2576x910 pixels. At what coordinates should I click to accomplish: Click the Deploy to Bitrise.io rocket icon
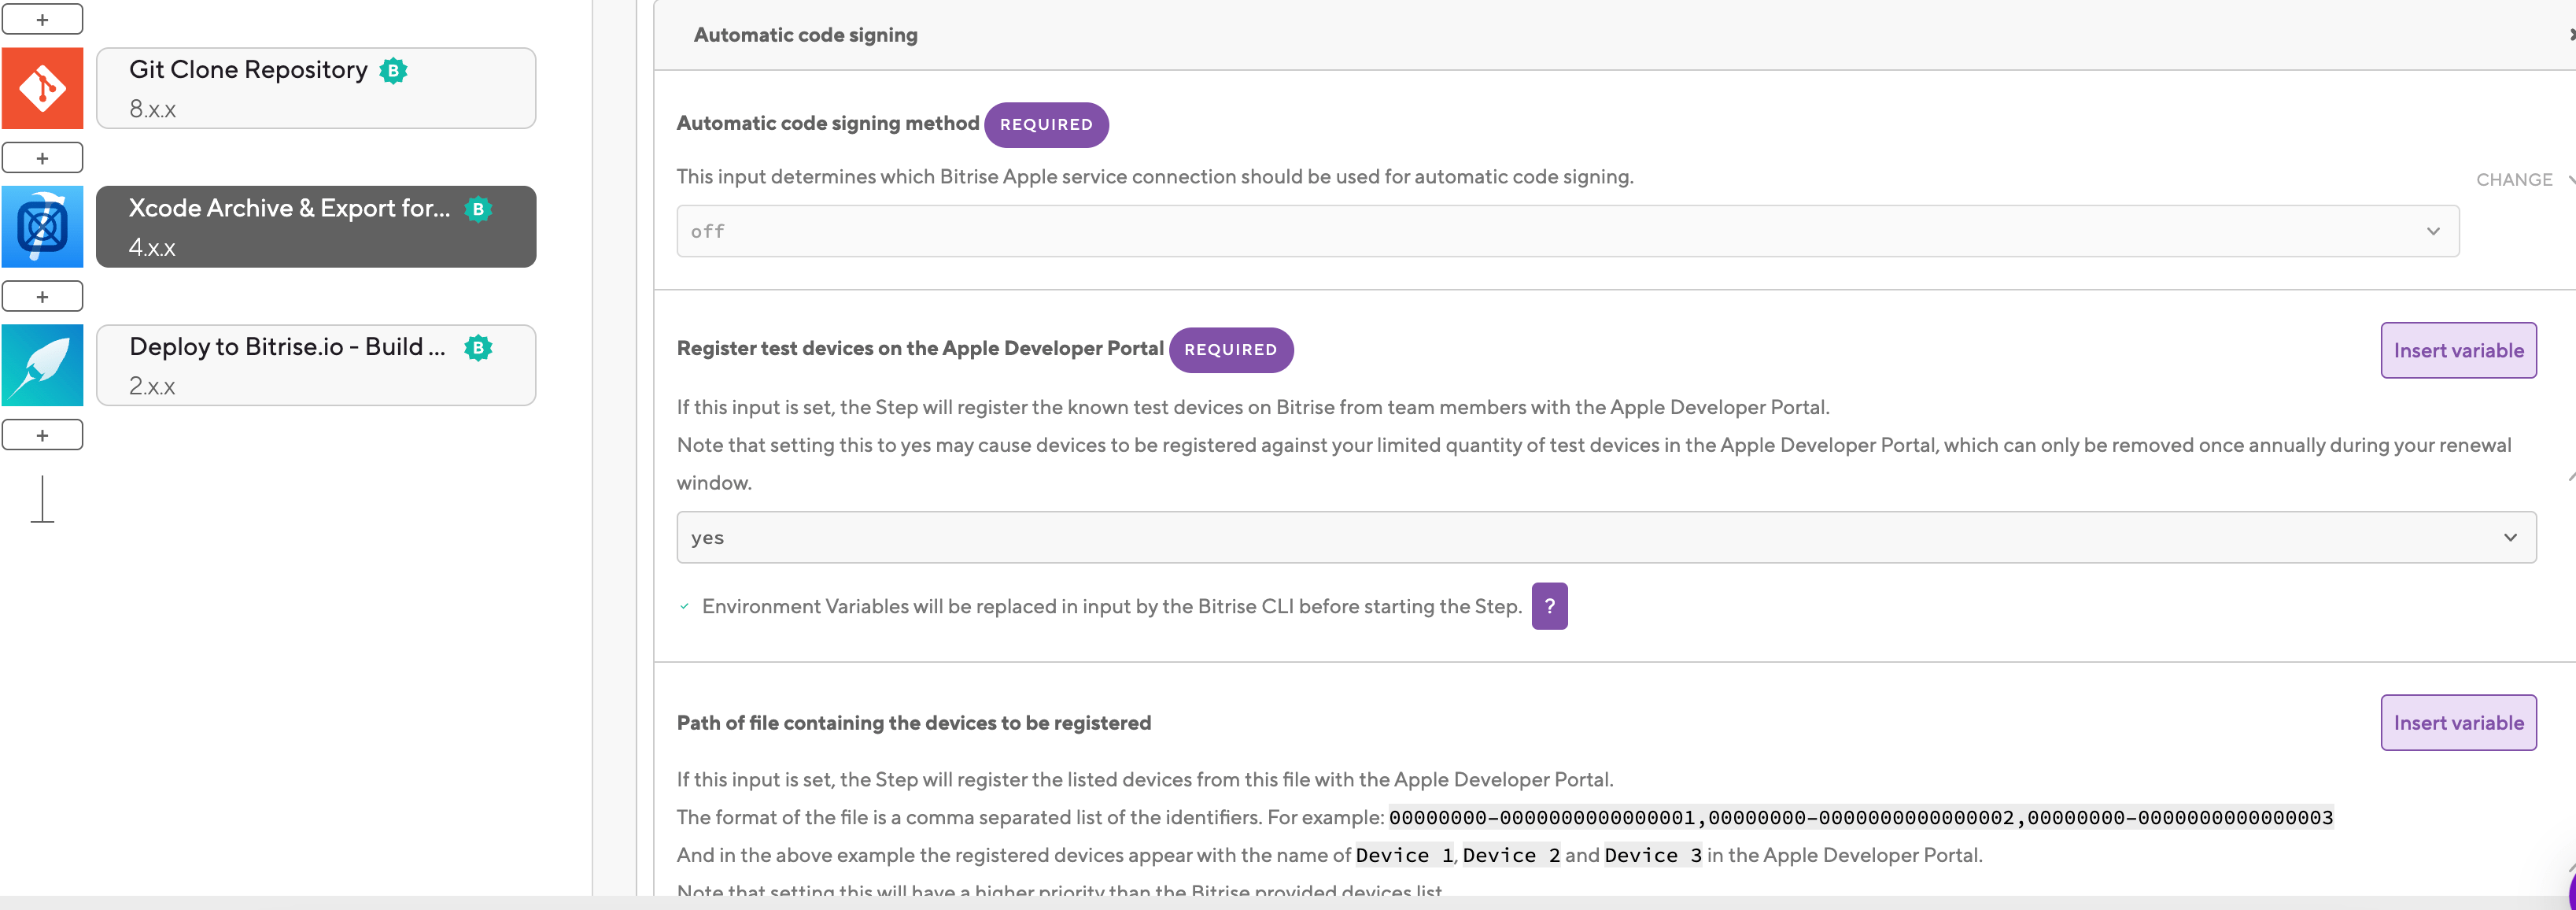[x=42, y=365]
